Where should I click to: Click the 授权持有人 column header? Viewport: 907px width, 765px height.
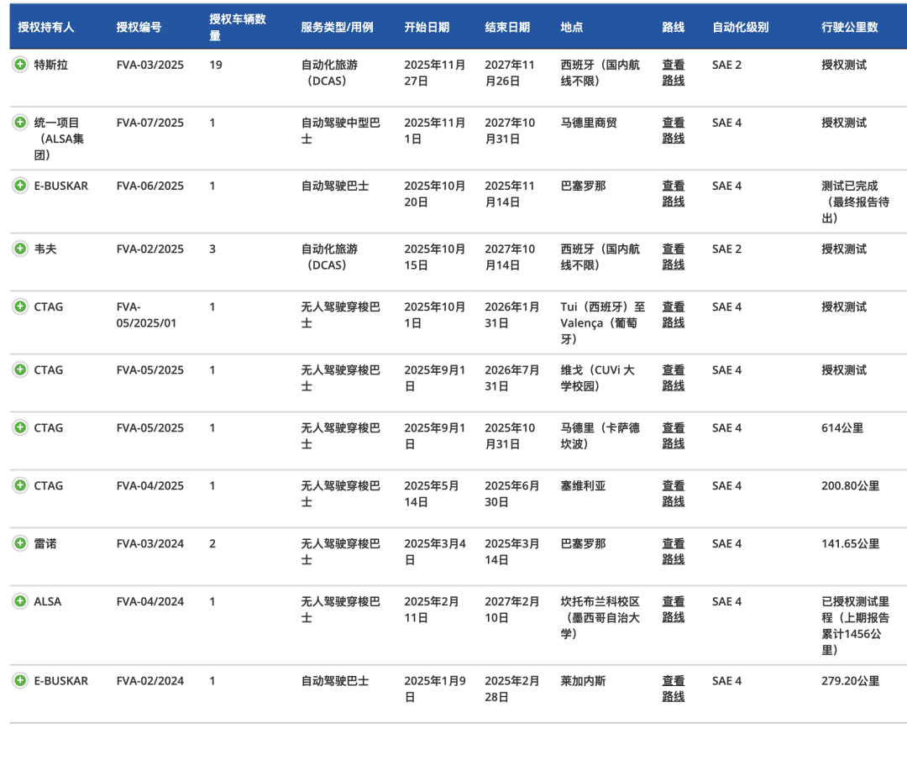pos(45,27)
